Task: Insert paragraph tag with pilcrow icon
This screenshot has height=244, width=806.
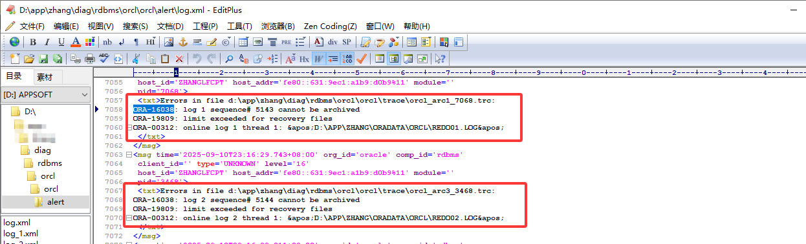Action: (x=136, y=42)
